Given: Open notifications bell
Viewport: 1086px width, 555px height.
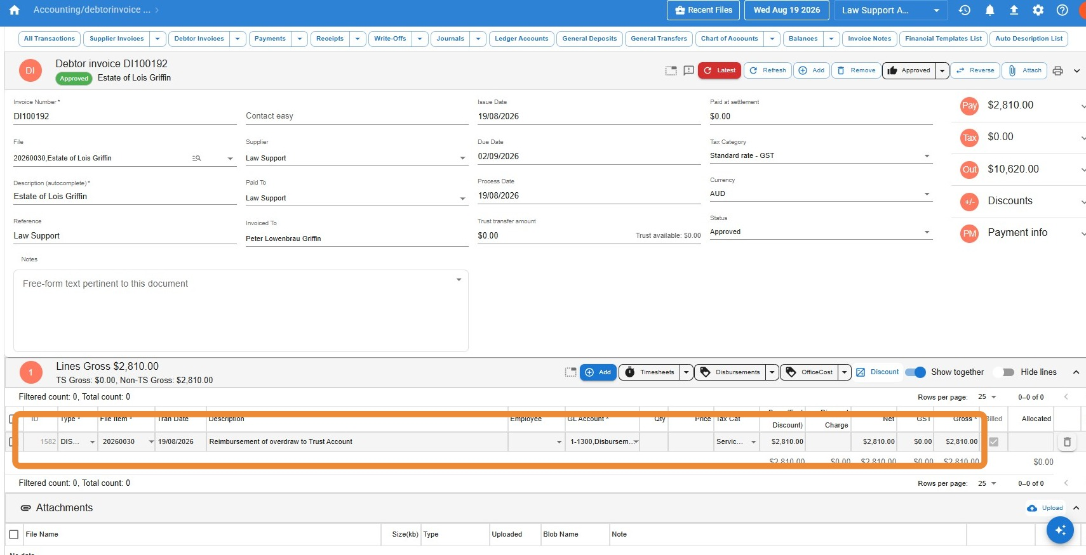Looking at the screenshot, I should tap(989, 10).
